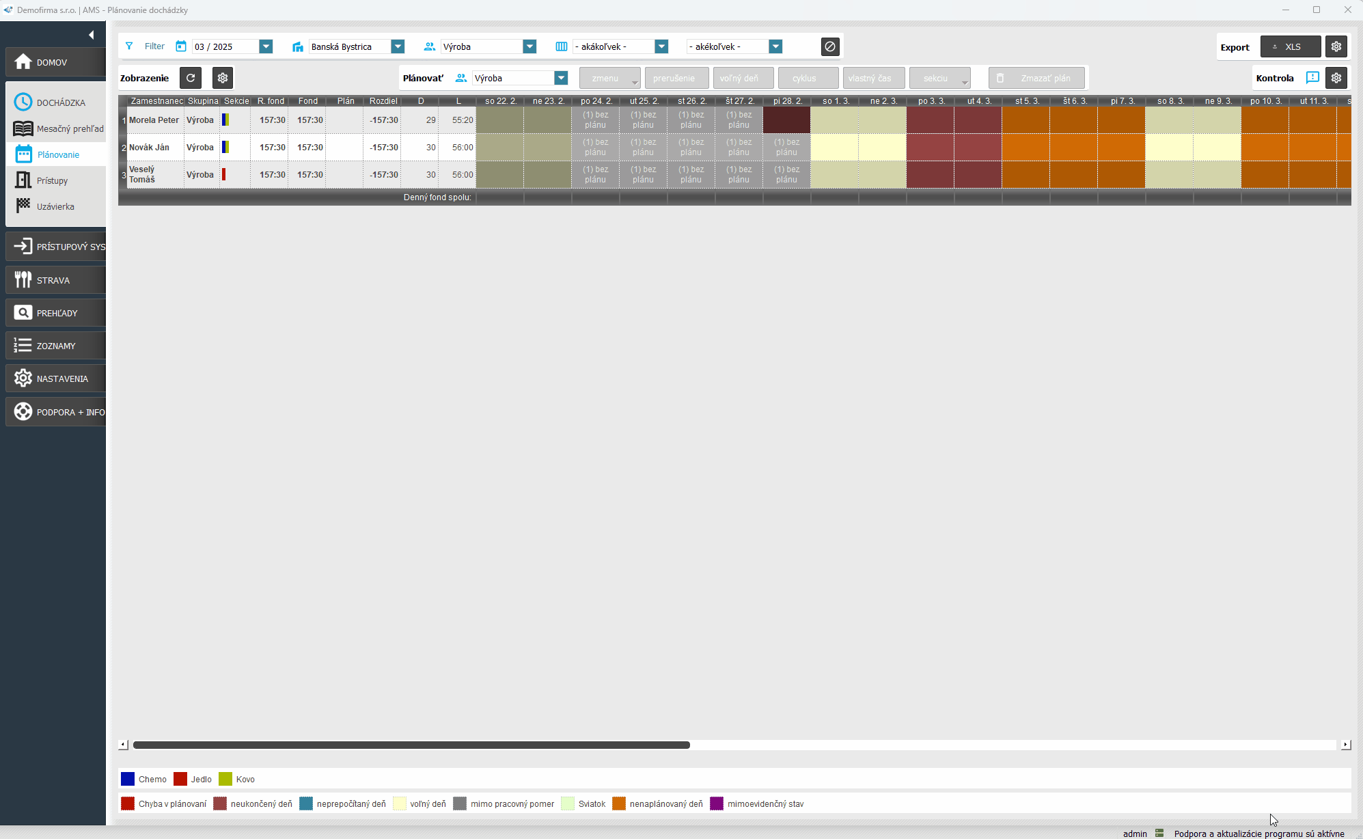Click the voľný deň planning button
Viewport: 1363px width, 839px height.
743,78
